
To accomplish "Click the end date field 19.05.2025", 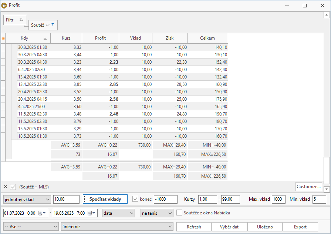I will (x=75, y=213).
